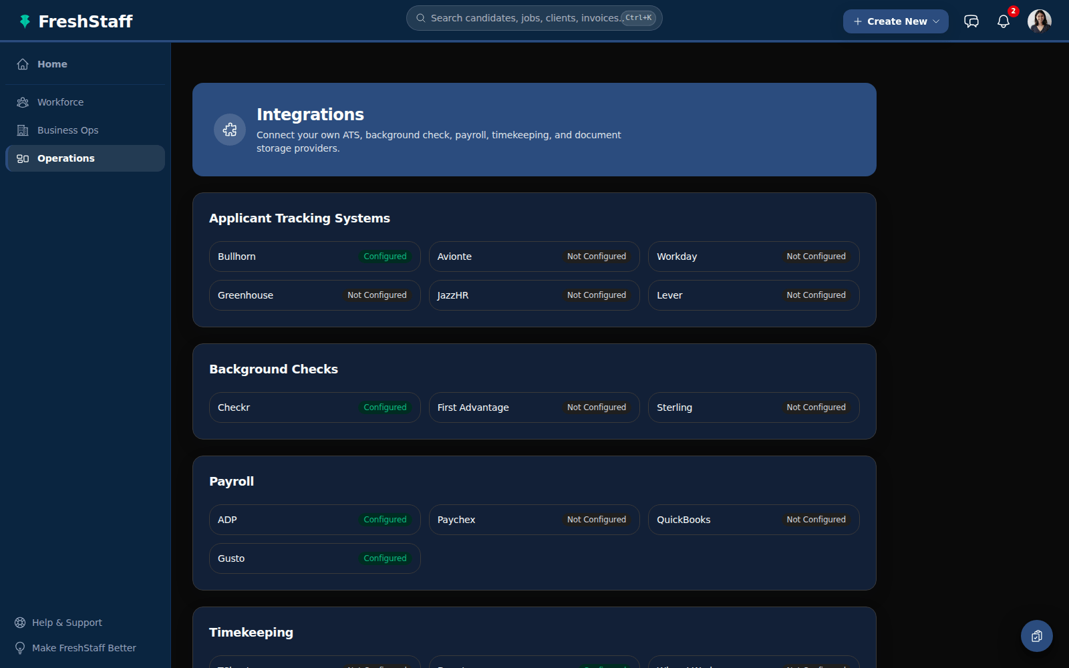Open the Gusto payroll card
Image resolution: width=1069 pixels, height=668 pixels.
click(315, 558)
